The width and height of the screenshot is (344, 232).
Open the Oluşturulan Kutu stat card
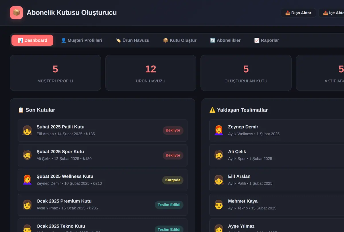click(246, 73)
